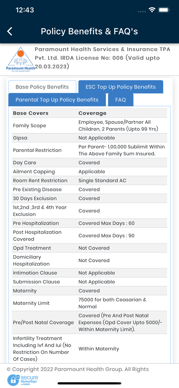Switch to Base Policy Benefits tab
This screenshot has width=179, height=388.
[42, 87]
